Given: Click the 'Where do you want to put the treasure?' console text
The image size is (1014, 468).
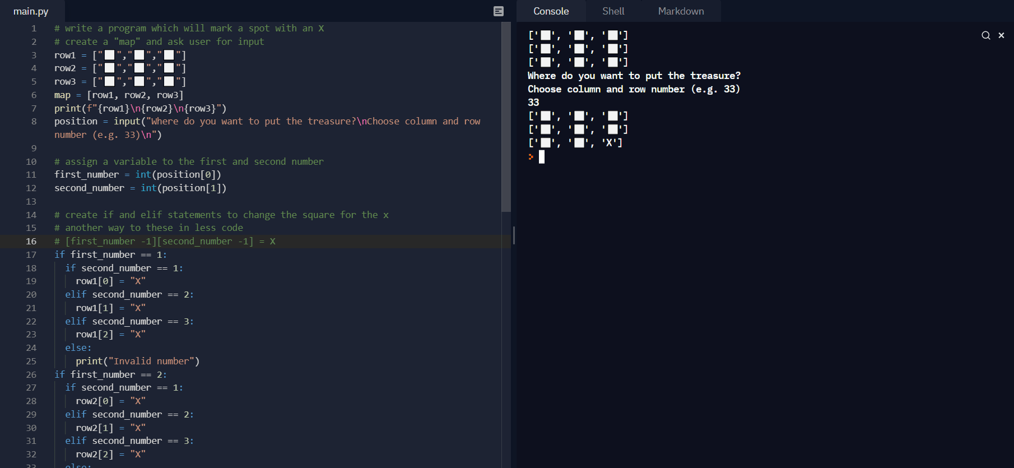Looking at the screenshot, I should pyautogui.click(x=634, y=76).
